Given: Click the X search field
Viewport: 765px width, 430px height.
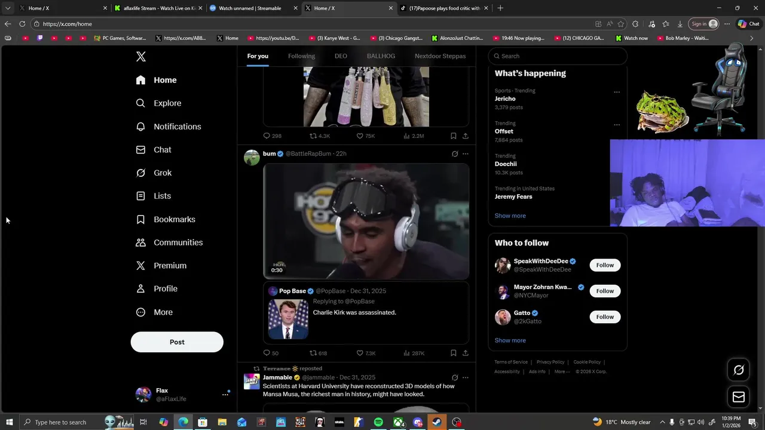Looking at the screenshot, I should [x=558, y=56].
